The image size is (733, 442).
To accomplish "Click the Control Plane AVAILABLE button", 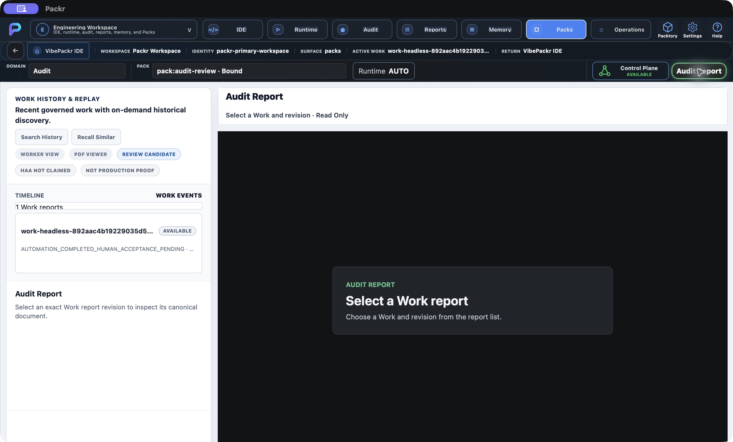I will click(630, 71).
